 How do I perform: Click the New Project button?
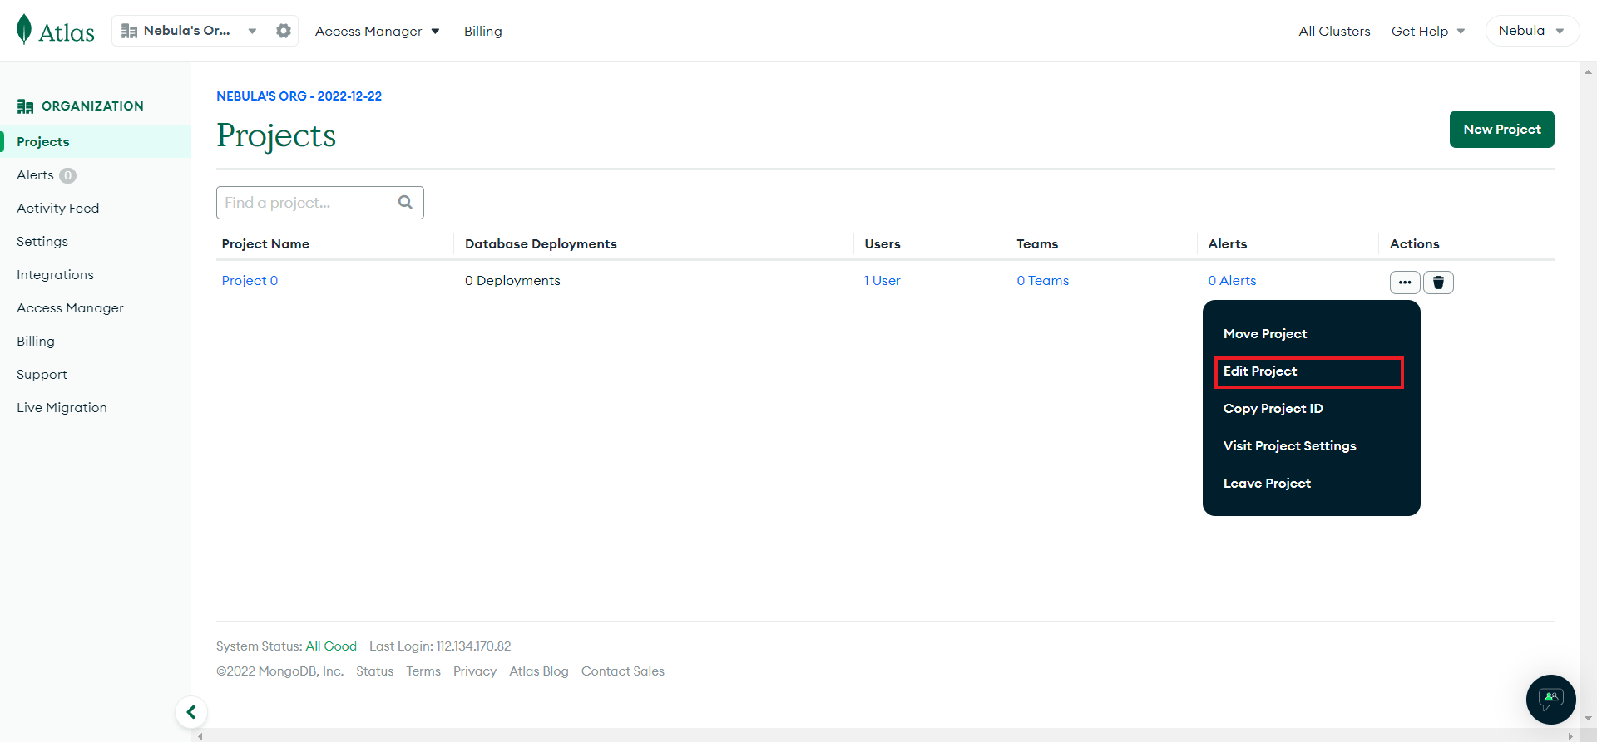(x=1501, y=129)
